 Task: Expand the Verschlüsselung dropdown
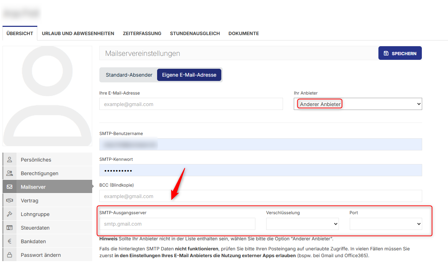[302, 224]
